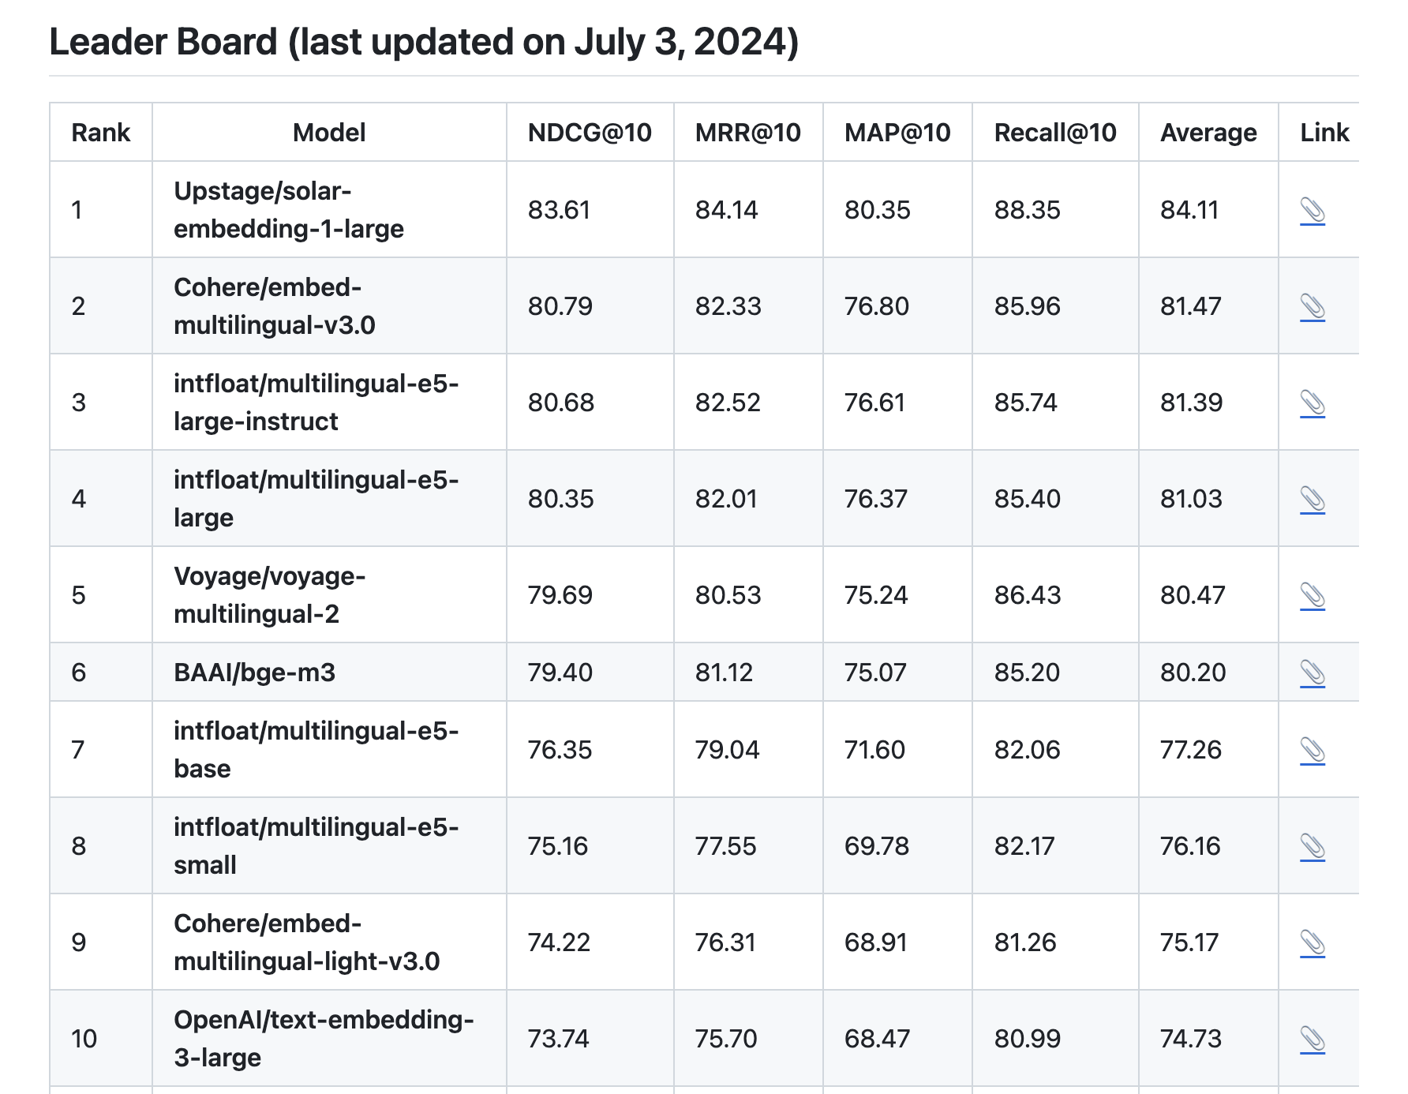Click the Leader Board heading
The height and width of the screenshot is (1094, 1408).
point(424,42)
